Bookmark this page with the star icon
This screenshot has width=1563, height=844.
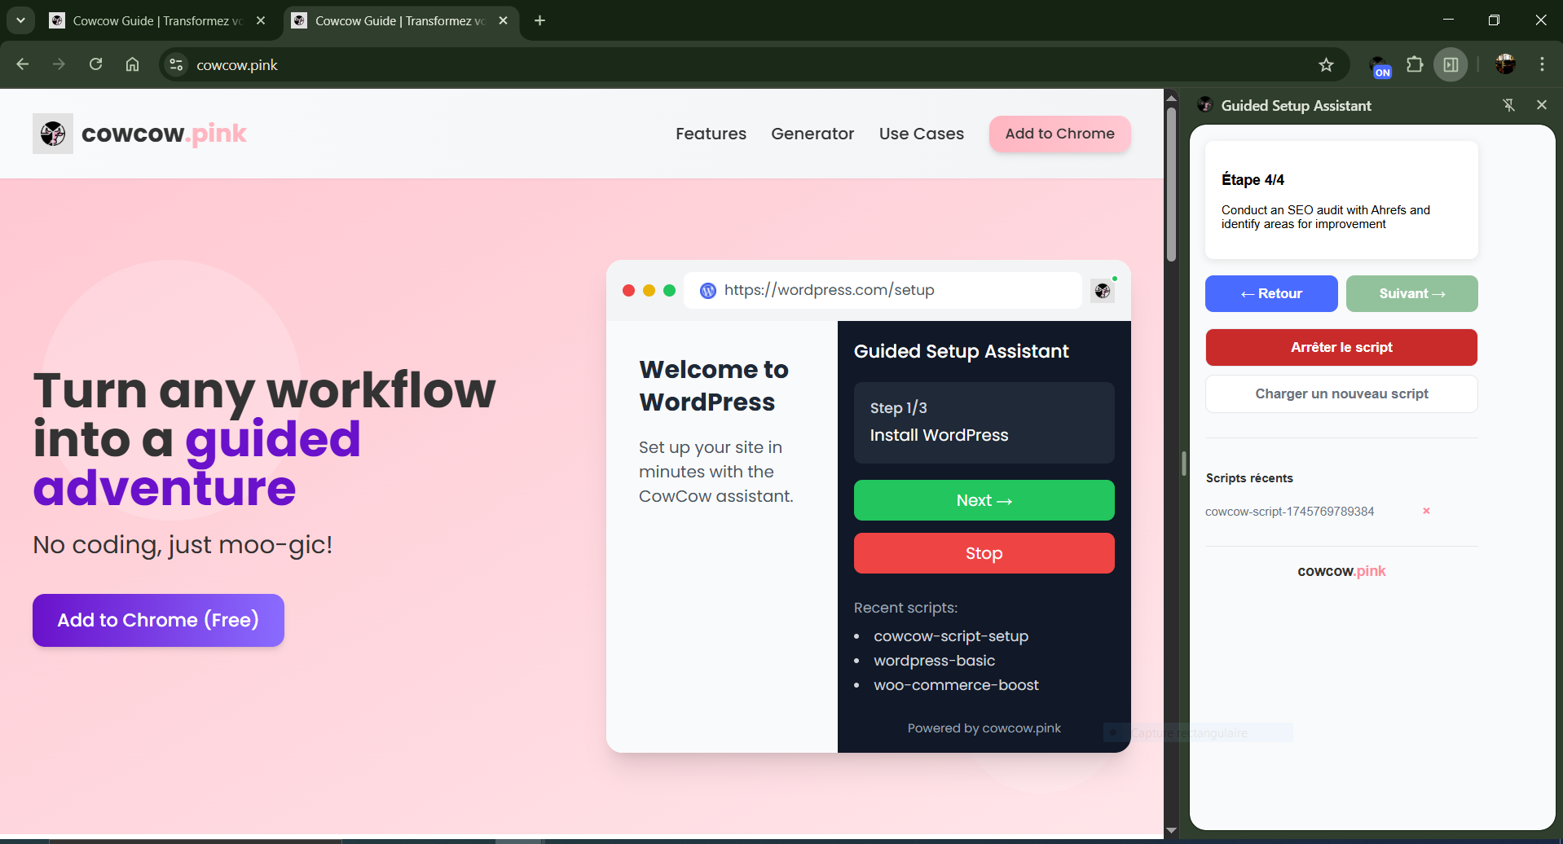[x=1326, y=64]
